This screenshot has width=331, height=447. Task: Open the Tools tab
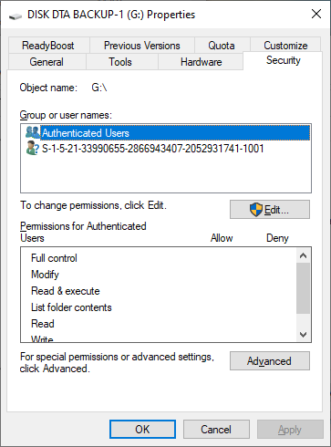tap(120, 62)
